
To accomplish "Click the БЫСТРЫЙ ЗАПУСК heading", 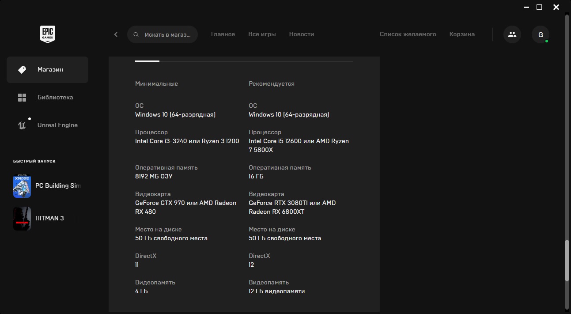I will coord(34,161).
